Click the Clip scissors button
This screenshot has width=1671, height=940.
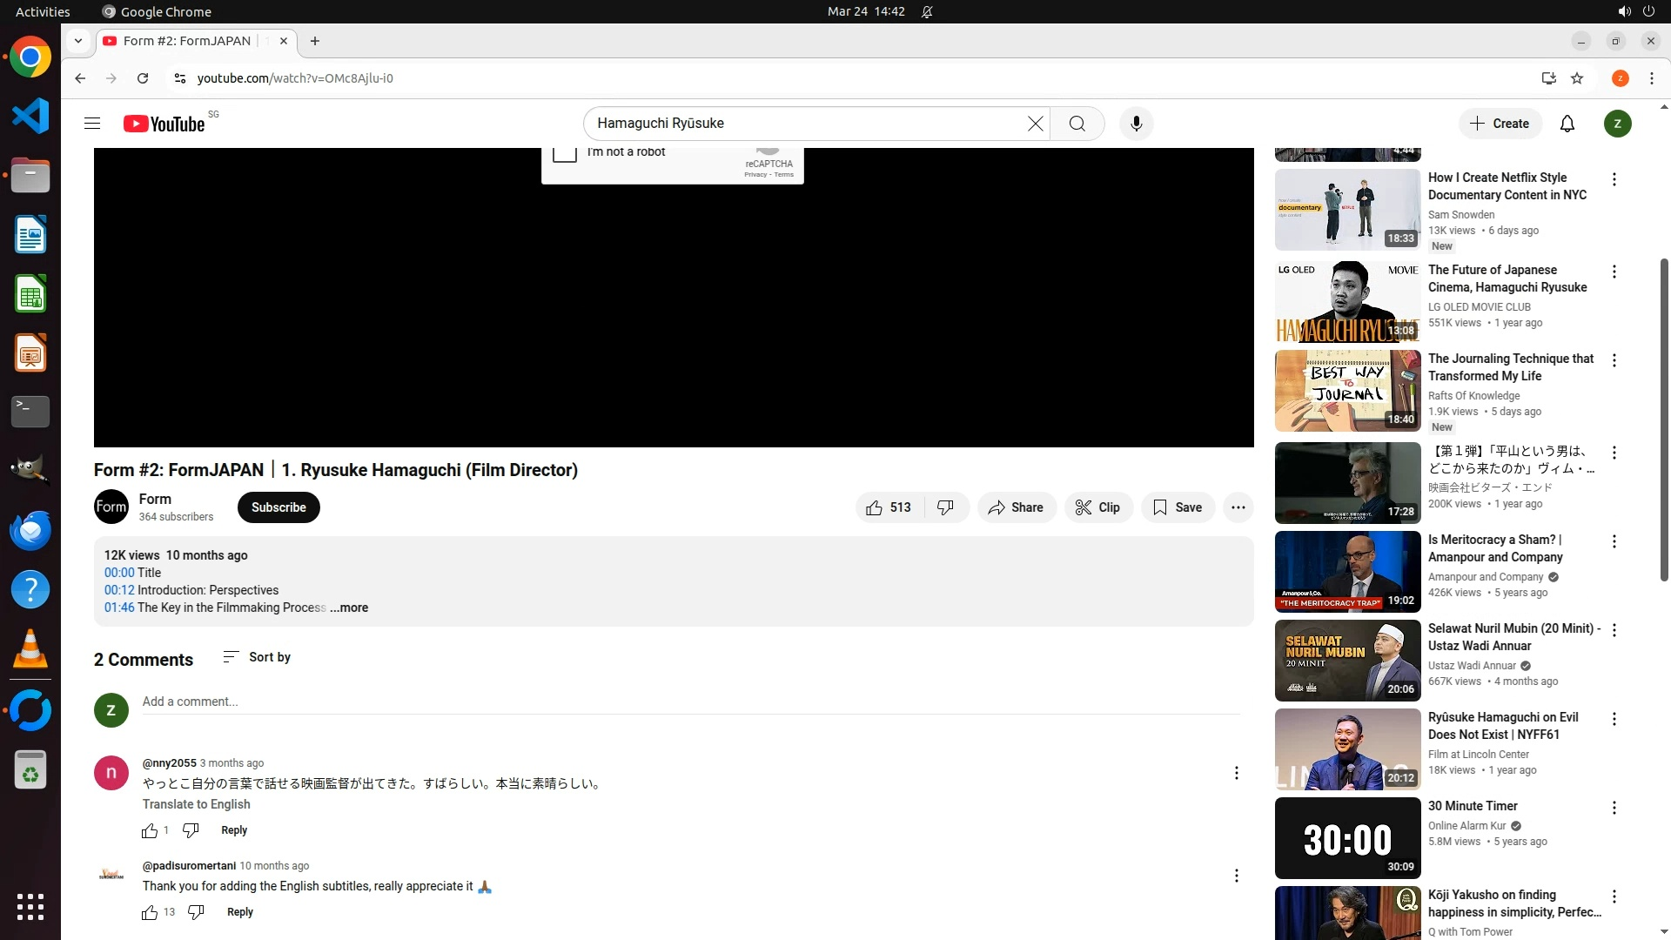click(x=1098, y=507)
